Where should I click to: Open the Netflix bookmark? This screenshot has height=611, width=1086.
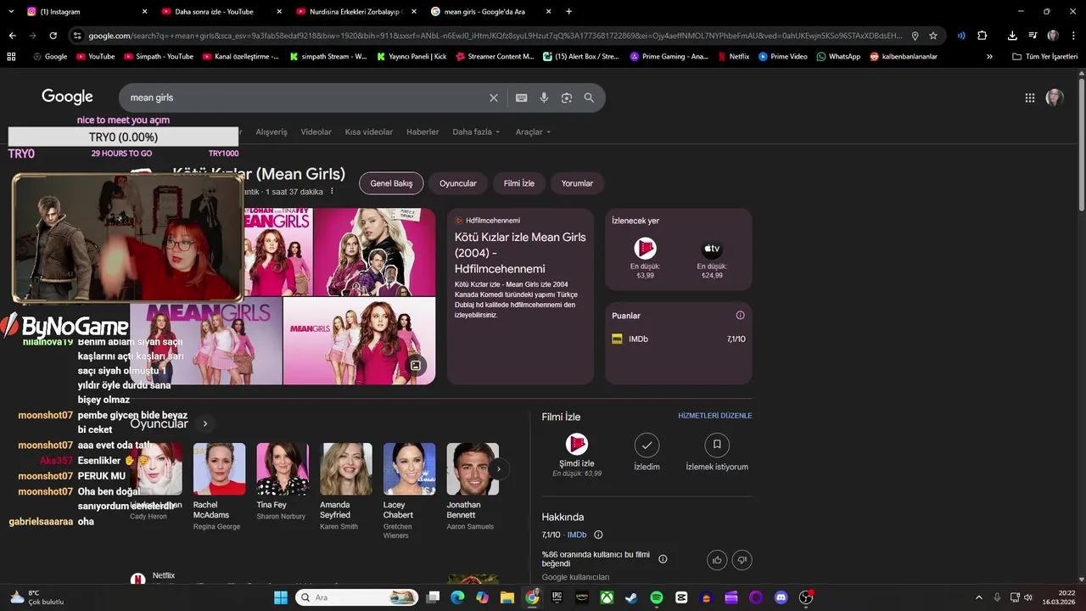(733, 56)
